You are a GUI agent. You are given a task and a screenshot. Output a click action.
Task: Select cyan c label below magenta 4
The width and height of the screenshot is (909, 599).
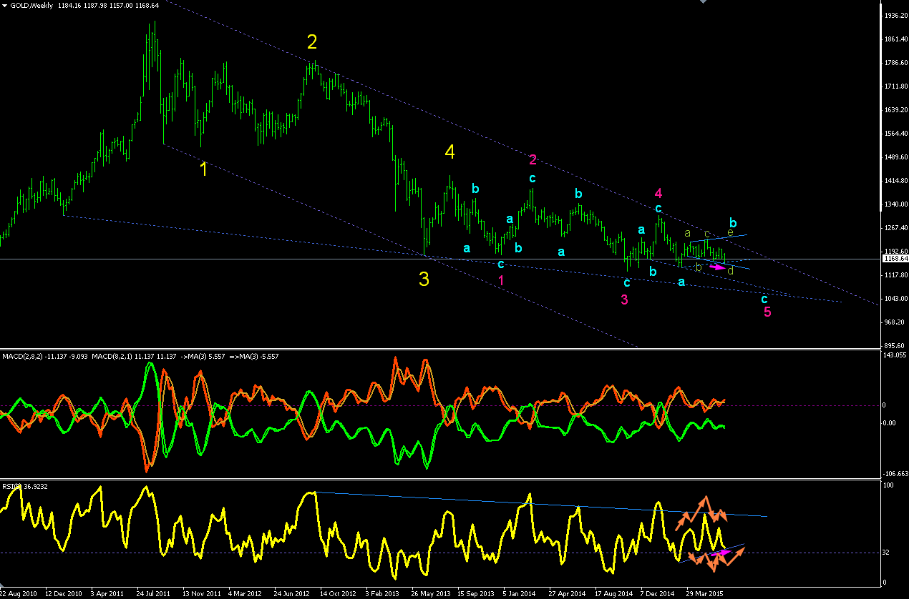pos(658,208)
